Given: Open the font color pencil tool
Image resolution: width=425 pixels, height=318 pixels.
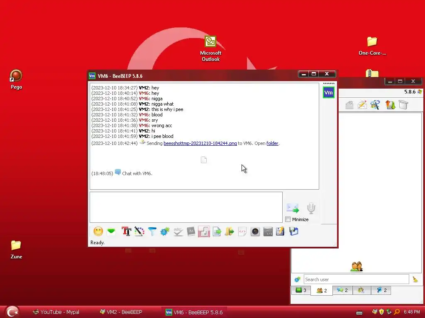Looking at the screenshot, I should 139,231.
